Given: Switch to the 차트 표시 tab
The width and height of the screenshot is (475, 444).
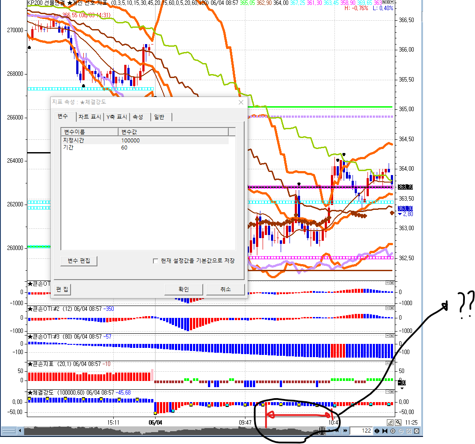Looking at the screenshot, I should pyautogui.click(x=90, y=117).
